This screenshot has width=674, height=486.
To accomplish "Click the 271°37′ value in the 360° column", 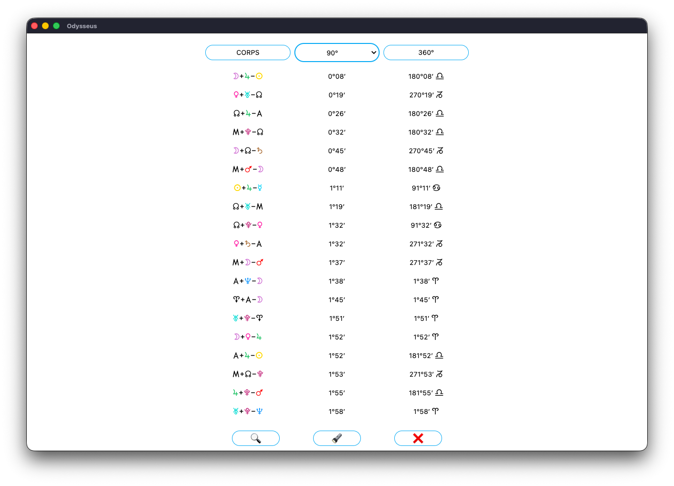I will [421, 263].
